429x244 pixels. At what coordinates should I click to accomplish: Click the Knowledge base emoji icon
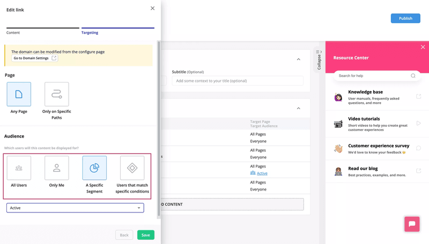[x=338, y=97]
